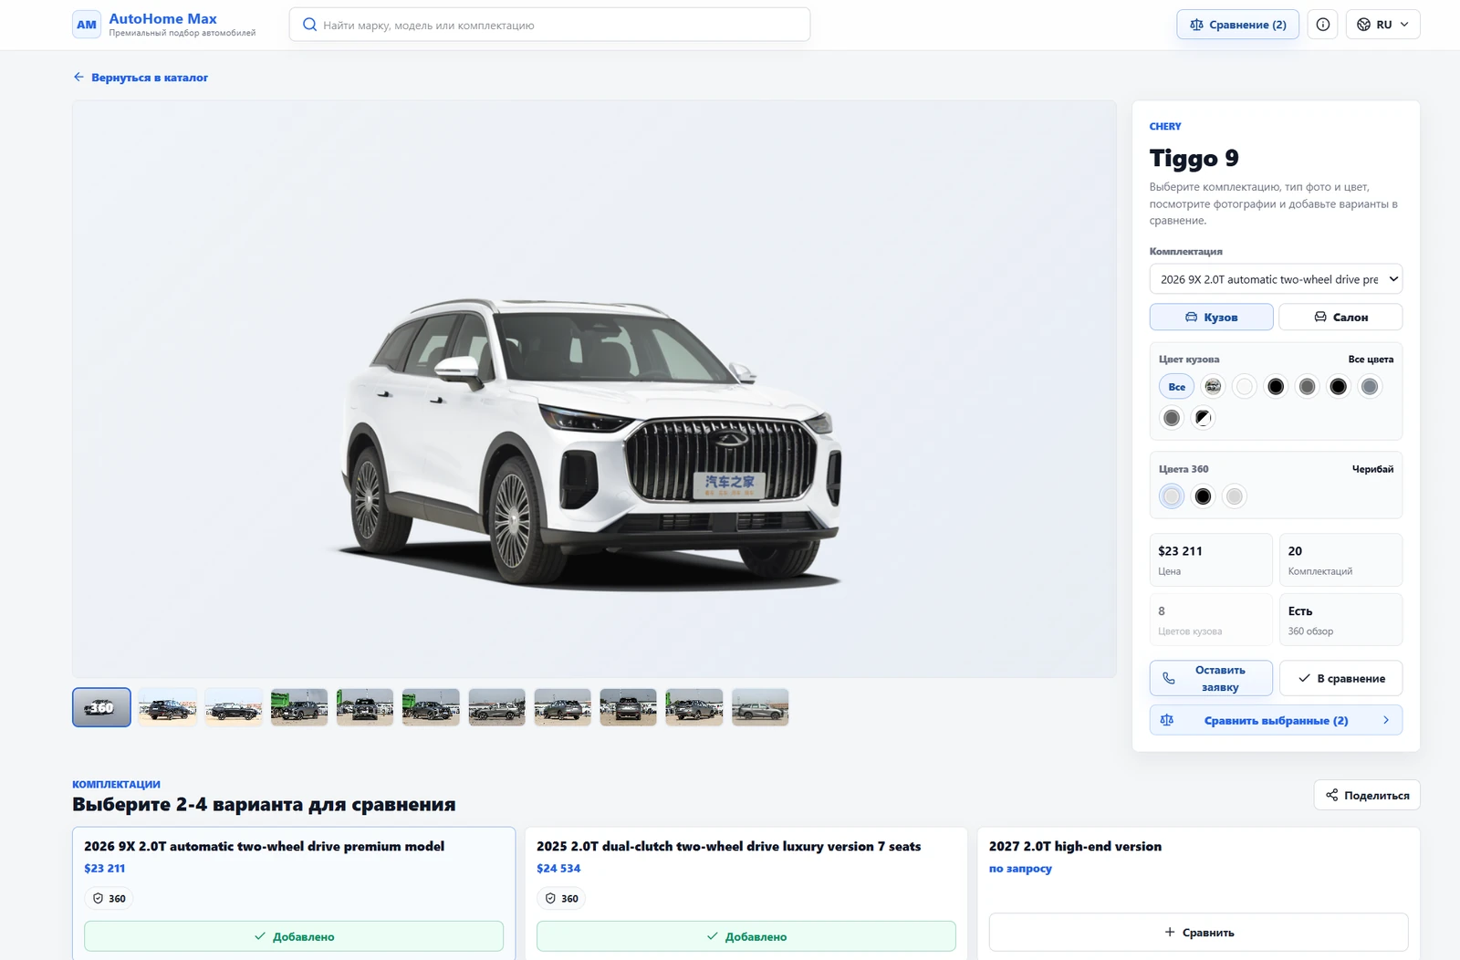Go back via Вернуться в каталог

(x=141, y=78)
